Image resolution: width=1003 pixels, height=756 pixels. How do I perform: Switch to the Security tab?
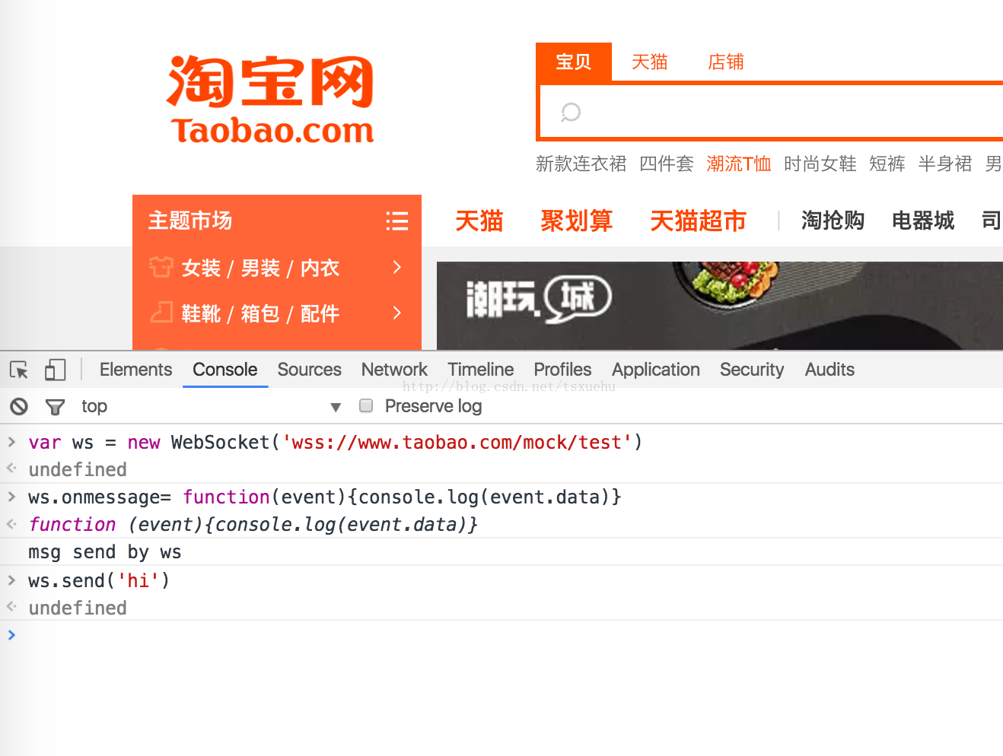751,370
